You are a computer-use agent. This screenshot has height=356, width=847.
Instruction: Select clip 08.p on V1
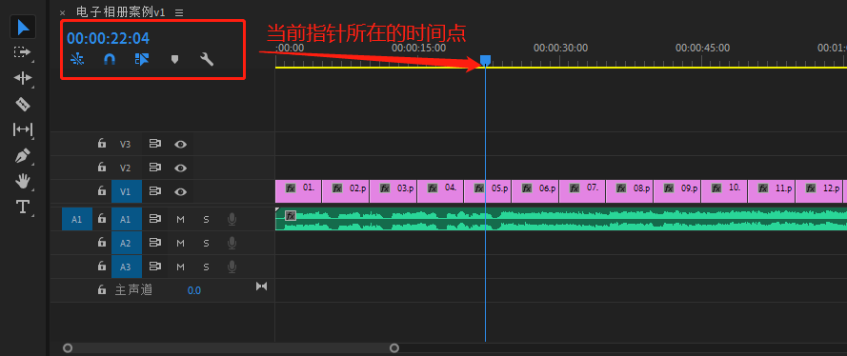630,191
